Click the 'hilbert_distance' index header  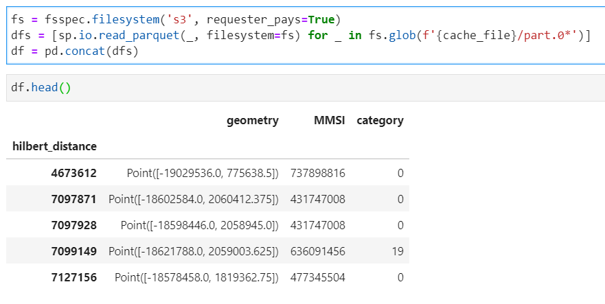point(54,147)
